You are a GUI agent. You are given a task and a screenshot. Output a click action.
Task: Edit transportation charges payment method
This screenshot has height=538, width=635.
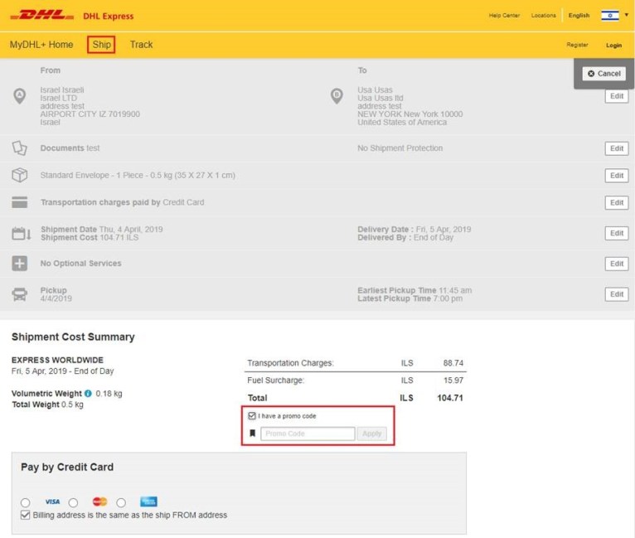(x=617, y=202)
